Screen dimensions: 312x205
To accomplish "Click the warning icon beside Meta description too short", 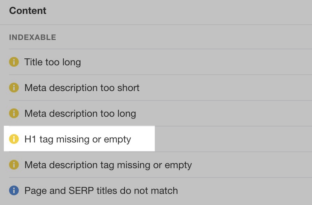I will (14, 88).
